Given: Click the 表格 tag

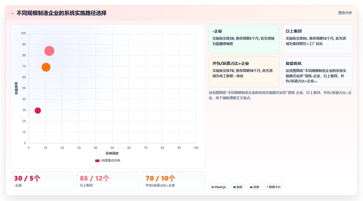Looking at the screenshot, I should pyautogui.click(x=238, y=187).
